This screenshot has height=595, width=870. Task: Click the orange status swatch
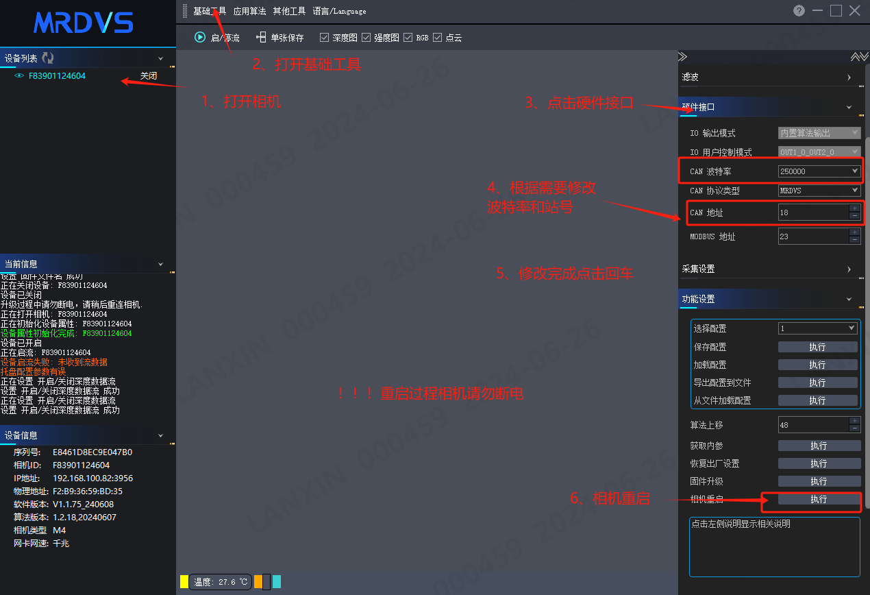[x=258, y=582]
